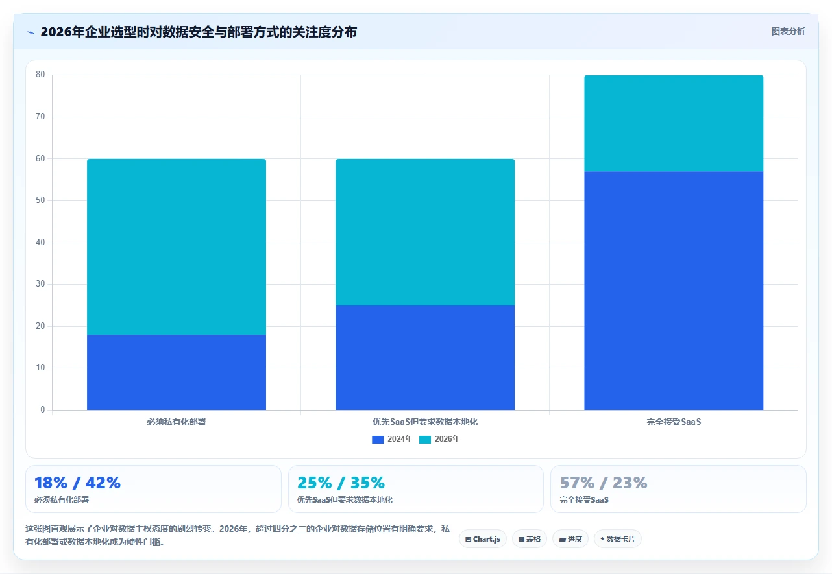
Task: Click the 25% / 35% stat card
Action: click(x=416, y=489)
